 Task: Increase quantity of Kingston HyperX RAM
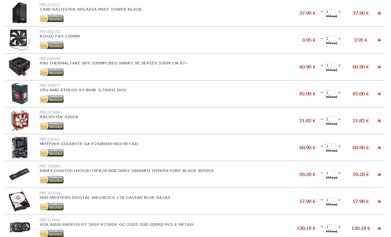(340, 173)
